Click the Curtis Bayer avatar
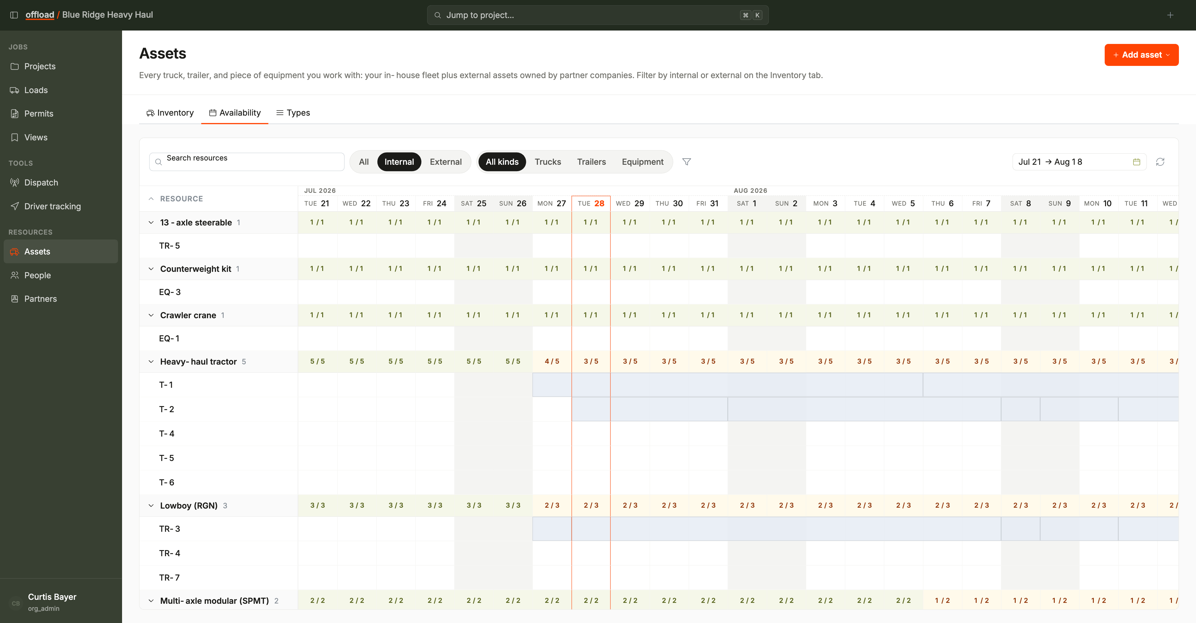This screenshot has width=1196, height=623. (16, 603)
